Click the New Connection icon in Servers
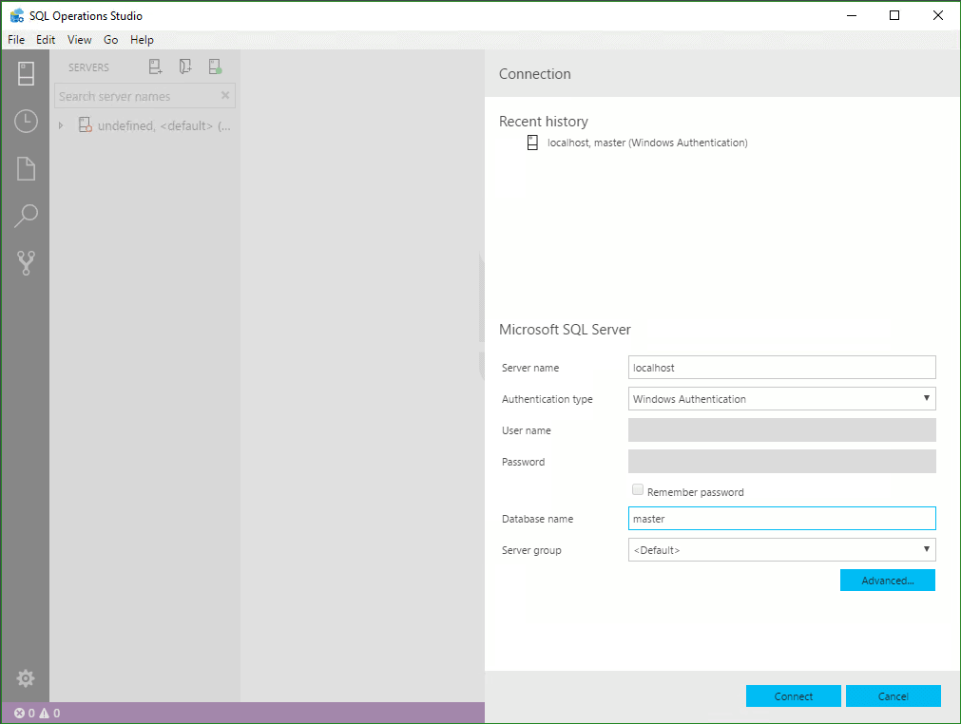This screenshot has width=961, height=724. (x=156, y=67)
